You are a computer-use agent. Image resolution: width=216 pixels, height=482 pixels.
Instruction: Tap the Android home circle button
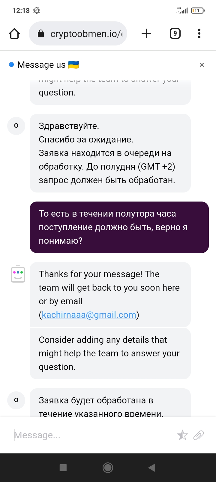pos(108,468)
